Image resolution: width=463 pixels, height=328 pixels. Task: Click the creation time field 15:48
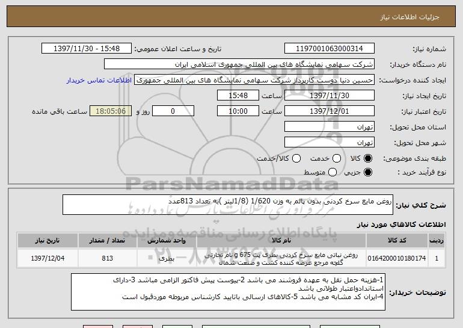click(238, 96)
